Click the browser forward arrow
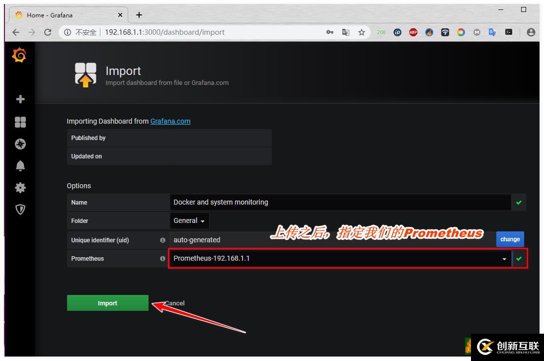Image resolution: width=544 pixels, height=361 pixels. tap(32, 32)
